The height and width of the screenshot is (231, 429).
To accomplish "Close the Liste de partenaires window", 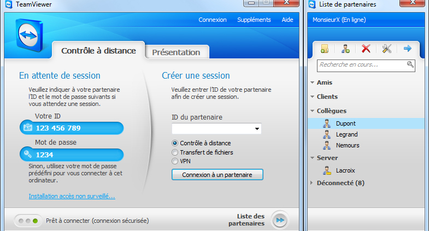I will point(412,3).
